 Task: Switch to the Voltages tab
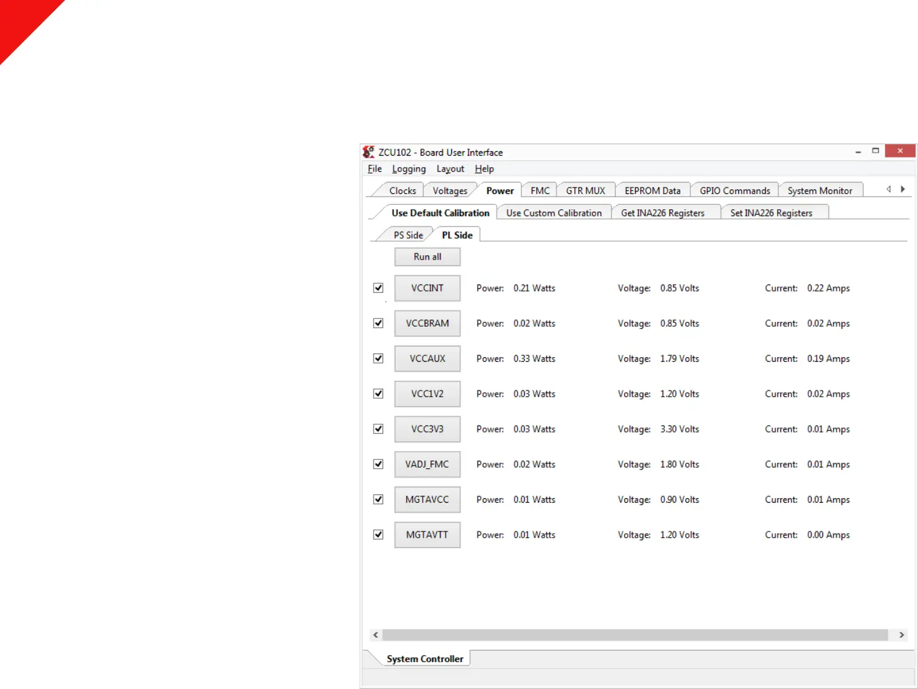pos(450,191)
